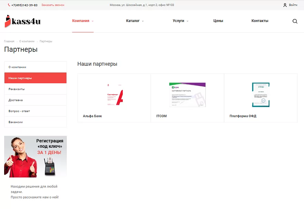Open the Альфа Банк certificate thumbnail
This screenshot has height=209, width=304.
point(114,95)
